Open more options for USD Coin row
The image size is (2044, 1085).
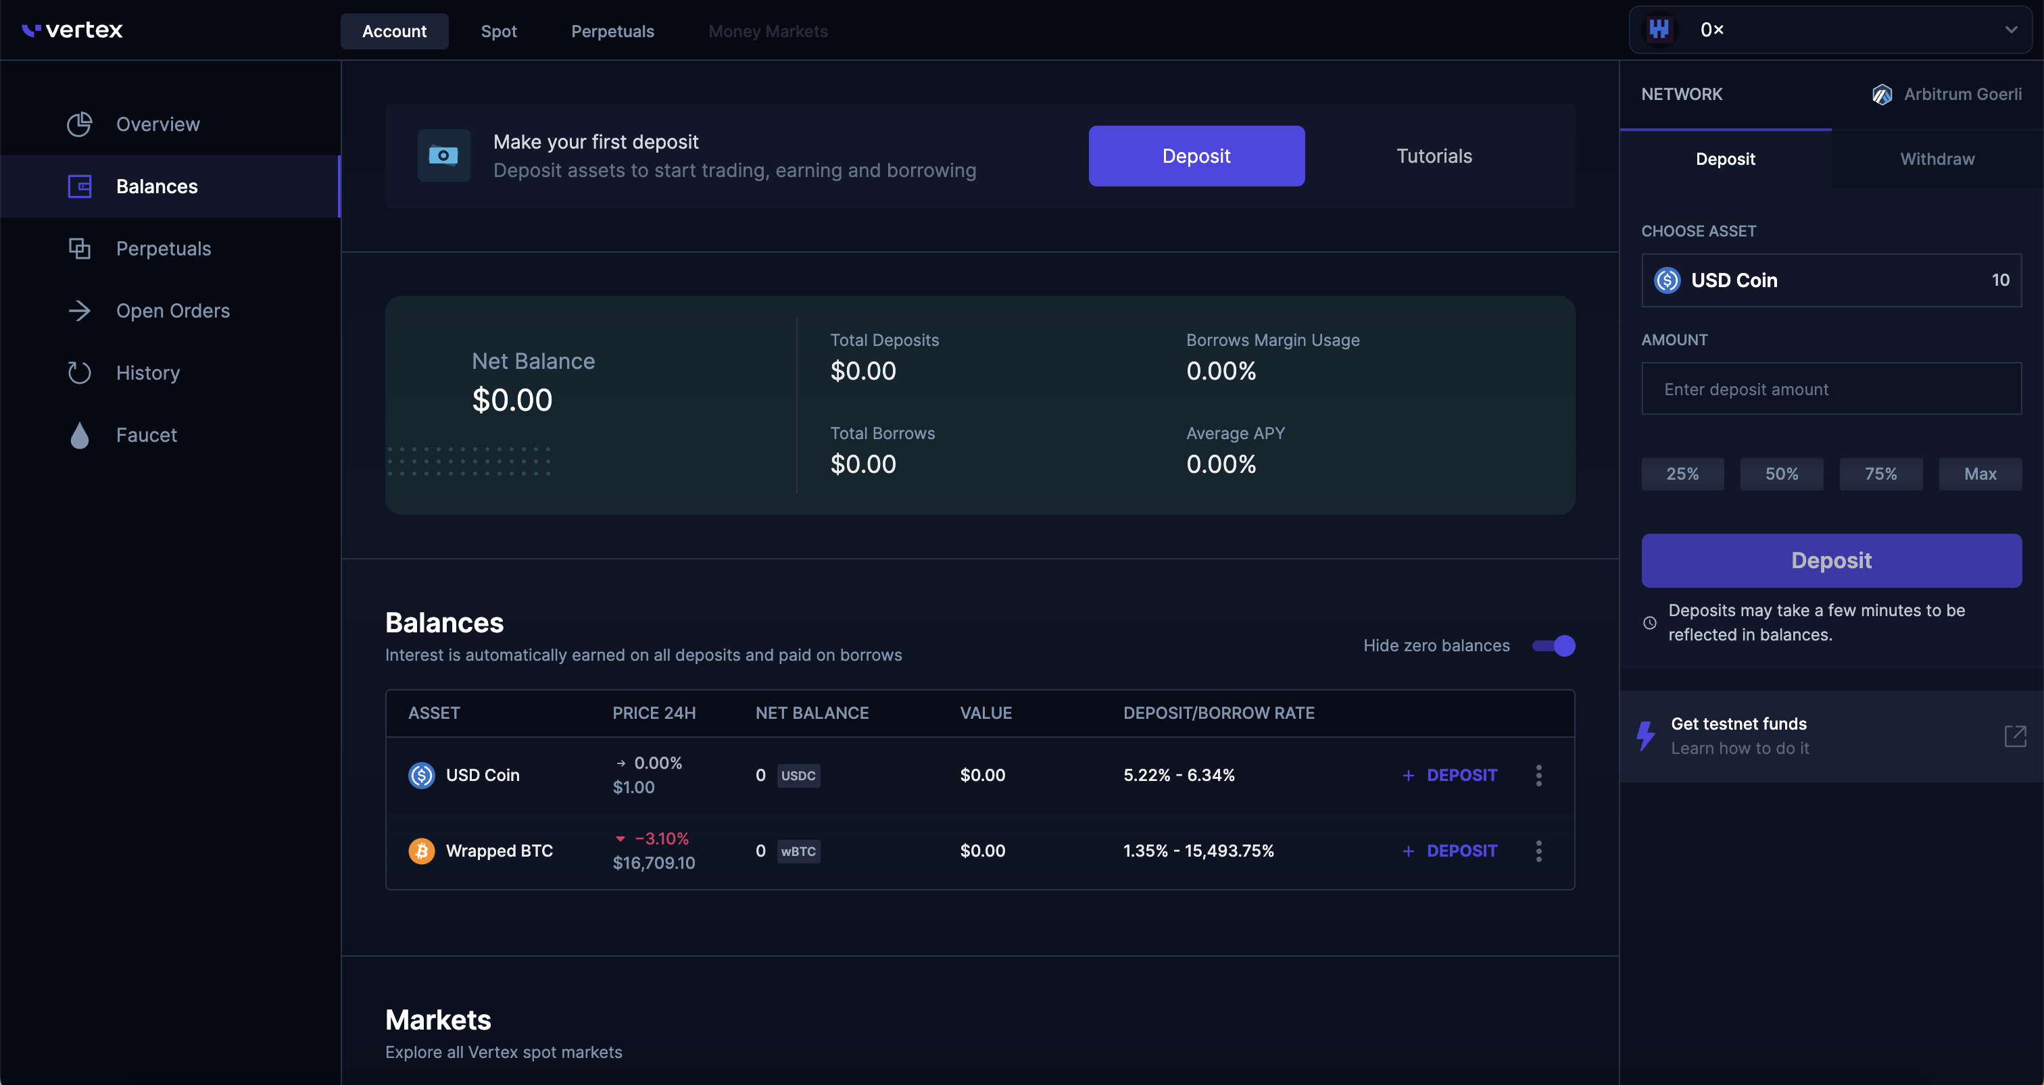[1538, 775]
